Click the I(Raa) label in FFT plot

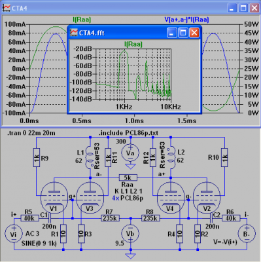133,44
